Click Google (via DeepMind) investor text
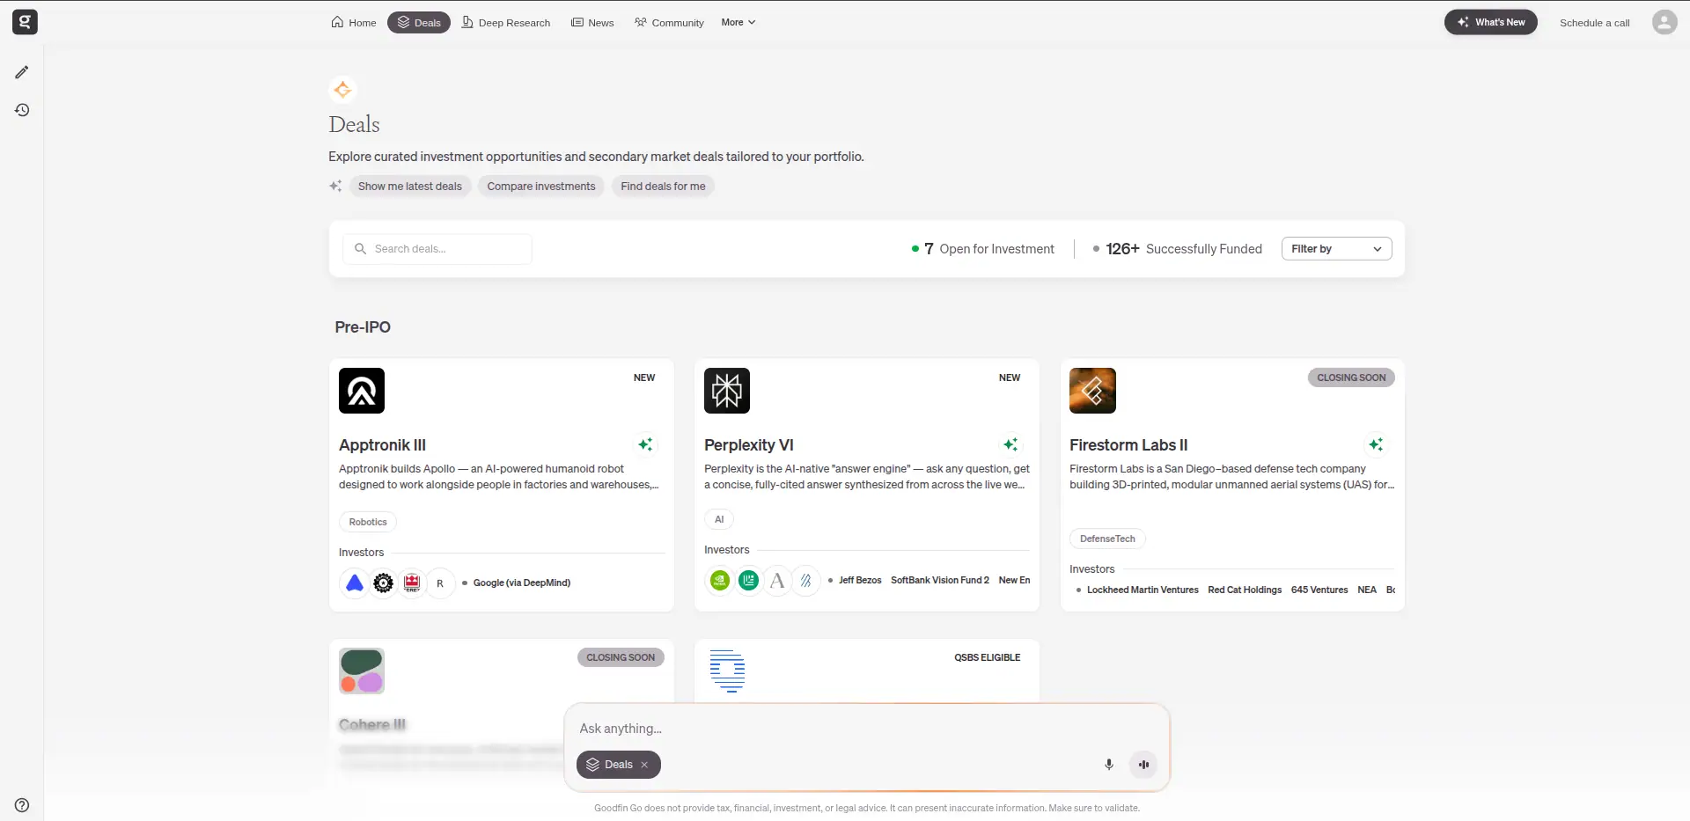The height and width of the screenshot is (821, 1690). click(522, 583)
